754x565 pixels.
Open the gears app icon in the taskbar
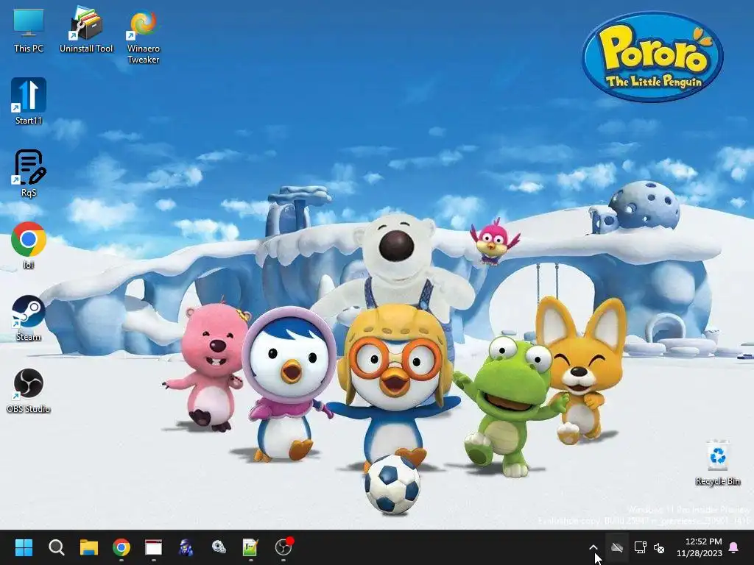tap(218, 547)
